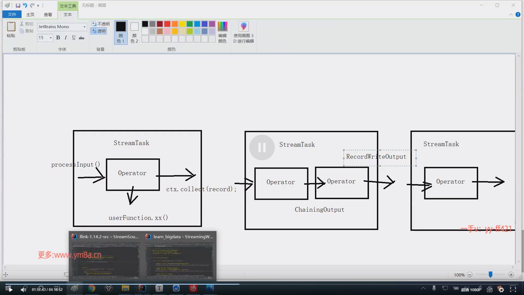Viewport: 524px width, 295px height.
Task: Open the JetBrains Mono font dropdown
Action: (84, 27)
